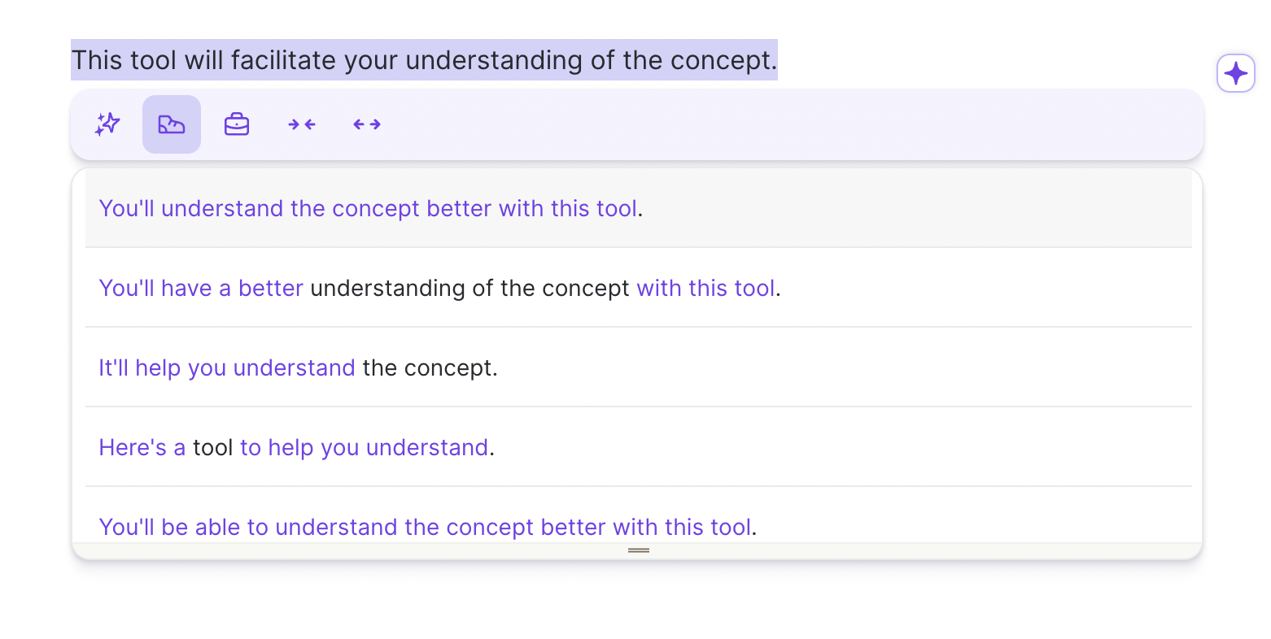
Task: Apply the last suggestion starting 'You'll be able'
Action: point(425,527)
